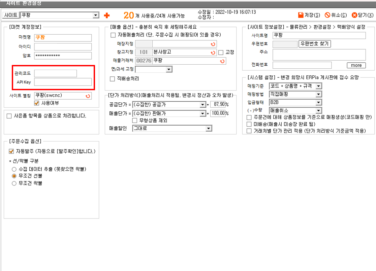Toggle the 직배송처리 checkbox
Viewport: 376px width, 271px height.
click(x=113, y=78)
